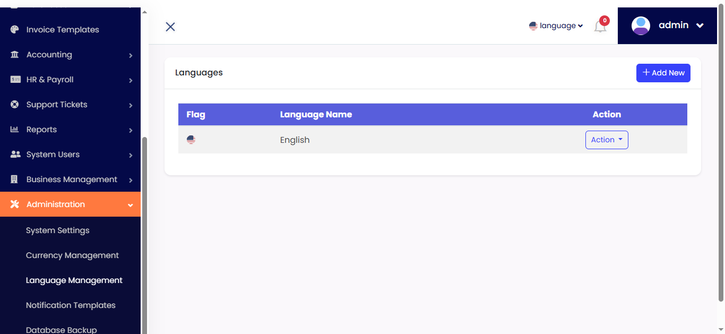This screenshot has height=334, width=725.
Task: Expand the Reports submenu arrow
Action: coord(131,130)
